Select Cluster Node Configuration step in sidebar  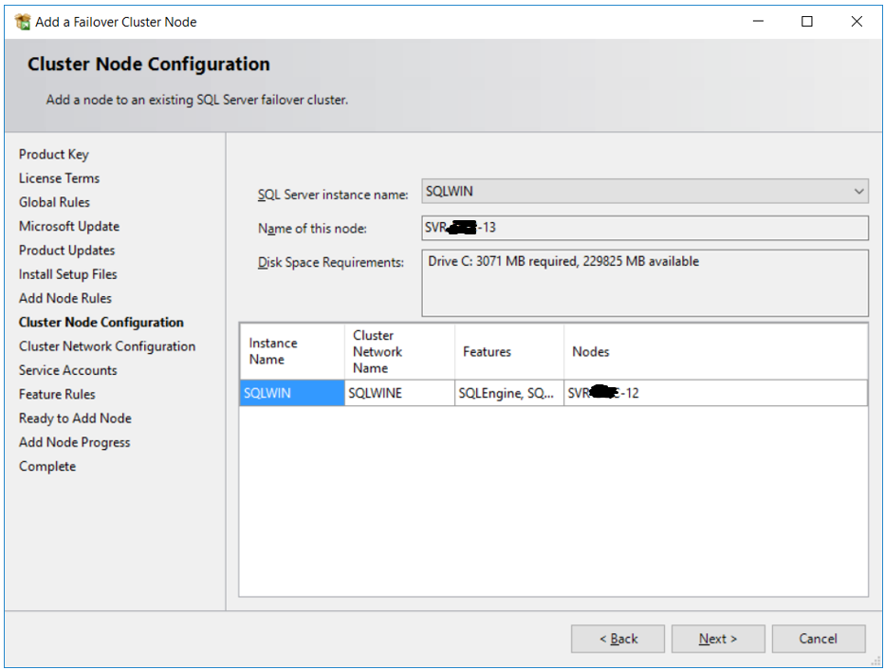(x=101, y=323)
